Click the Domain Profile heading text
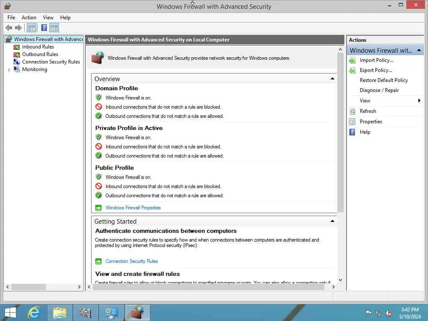The width and height of the screenshot is (428, 321). click(117, 88)
